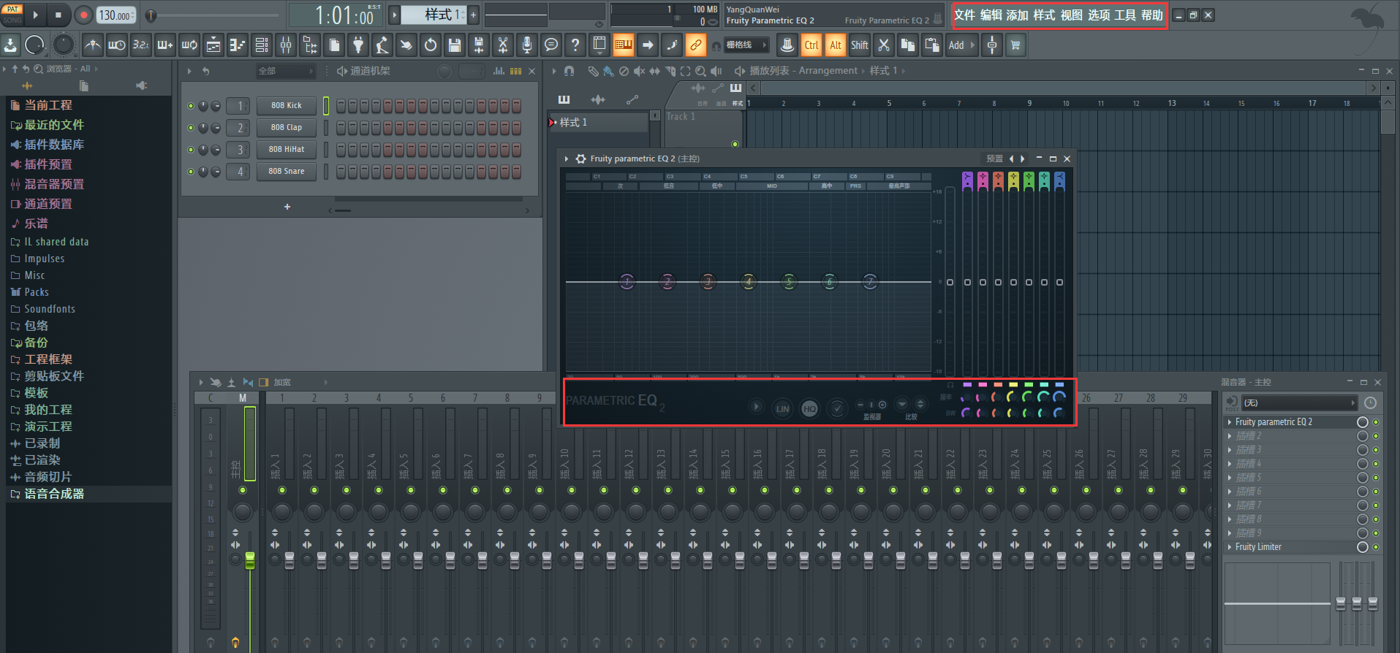1400x653 pixels.
Task: Toggle the metronome icon
Action: click(93, 45)
